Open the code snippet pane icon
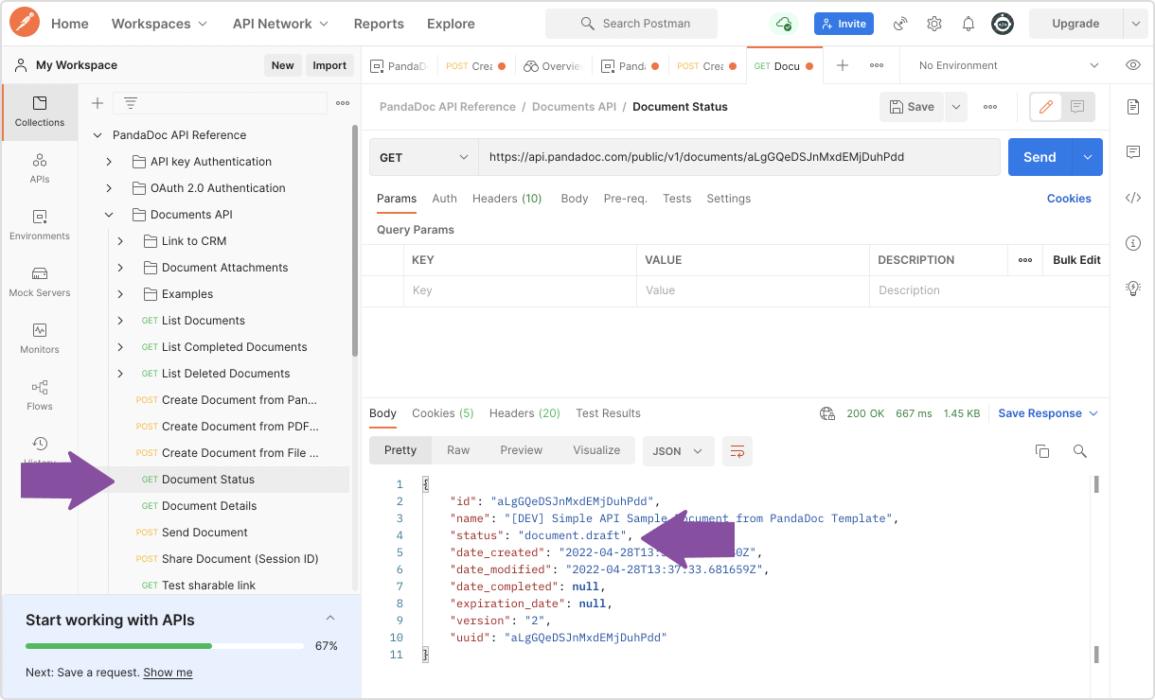 coord(1133,198)
